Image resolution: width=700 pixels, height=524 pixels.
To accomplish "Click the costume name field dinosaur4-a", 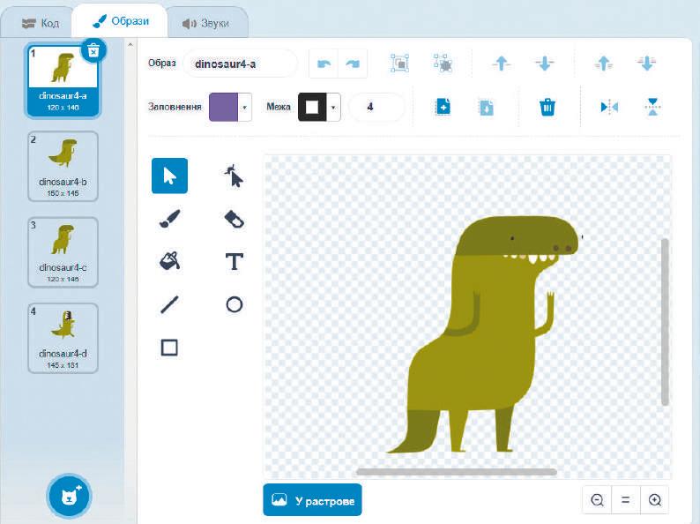I will click(x=240, y=64).
